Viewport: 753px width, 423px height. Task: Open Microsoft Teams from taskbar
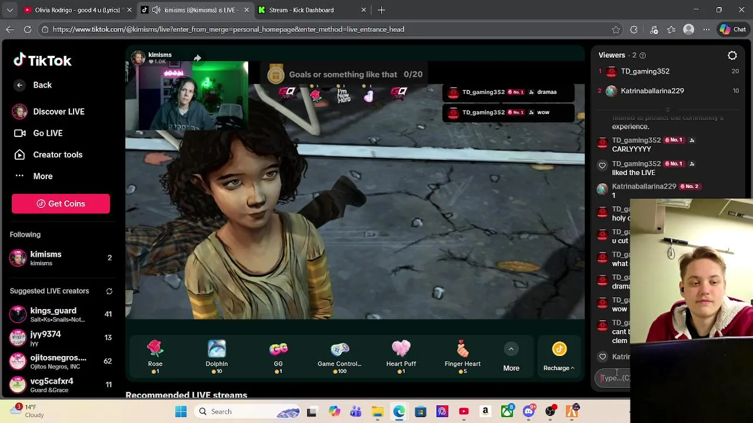[355, 412]
